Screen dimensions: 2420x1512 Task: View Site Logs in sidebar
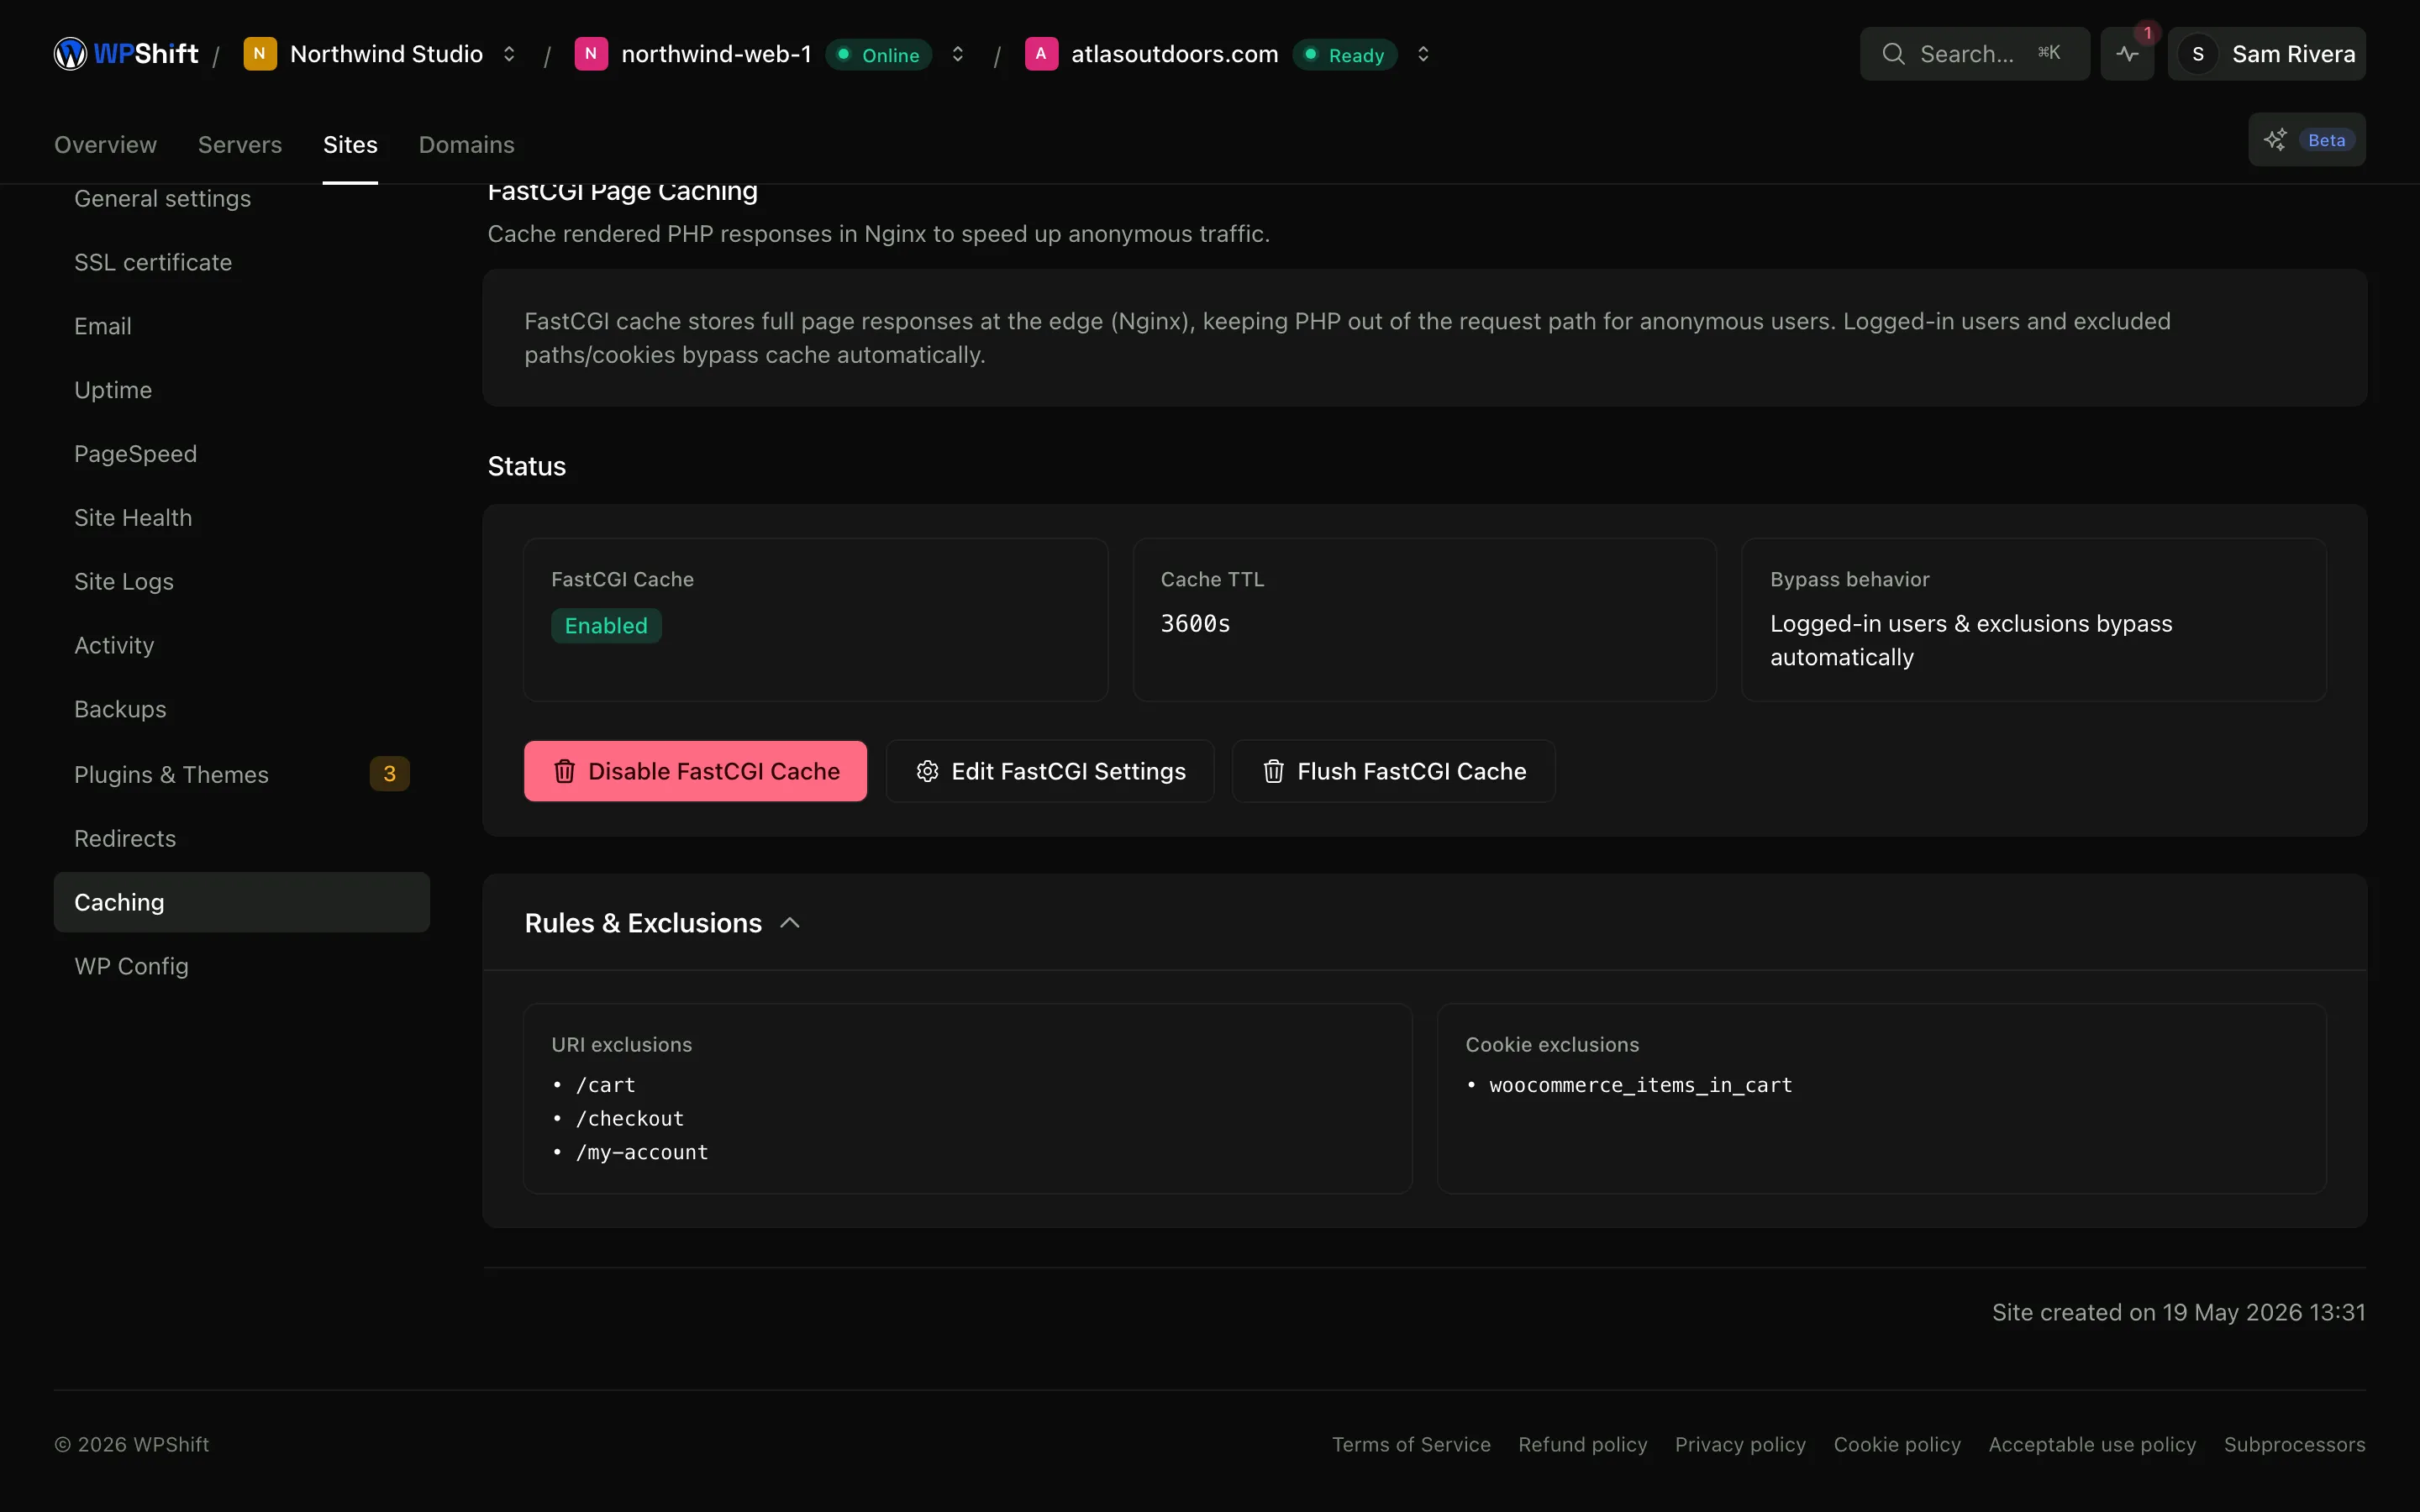(x=242, y=583)
